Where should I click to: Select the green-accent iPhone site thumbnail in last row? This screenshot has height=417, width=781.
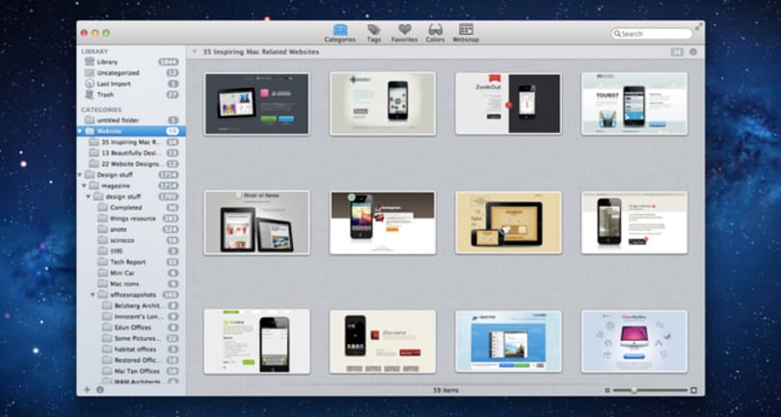(256, 341)
